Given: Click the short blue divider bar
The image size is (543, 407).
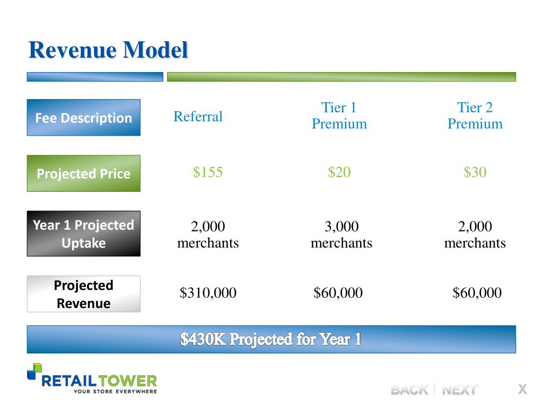Looking at the screenshot, I should [x=95, y=77].
